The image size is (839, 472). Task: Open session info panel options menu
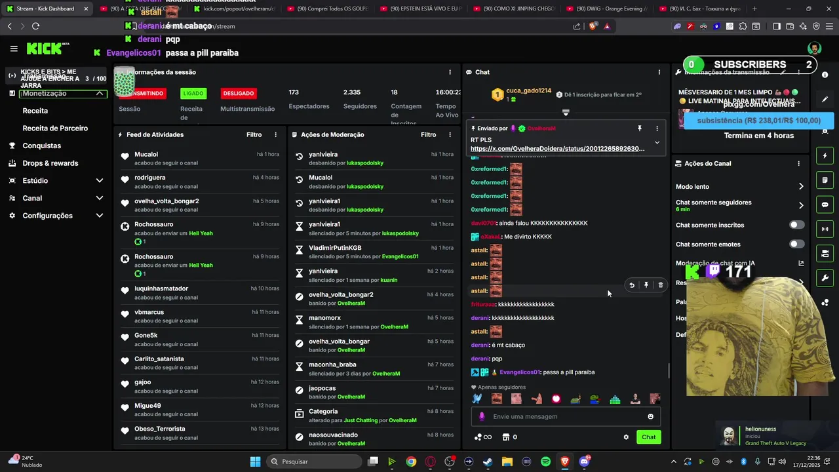click(450, 72)
